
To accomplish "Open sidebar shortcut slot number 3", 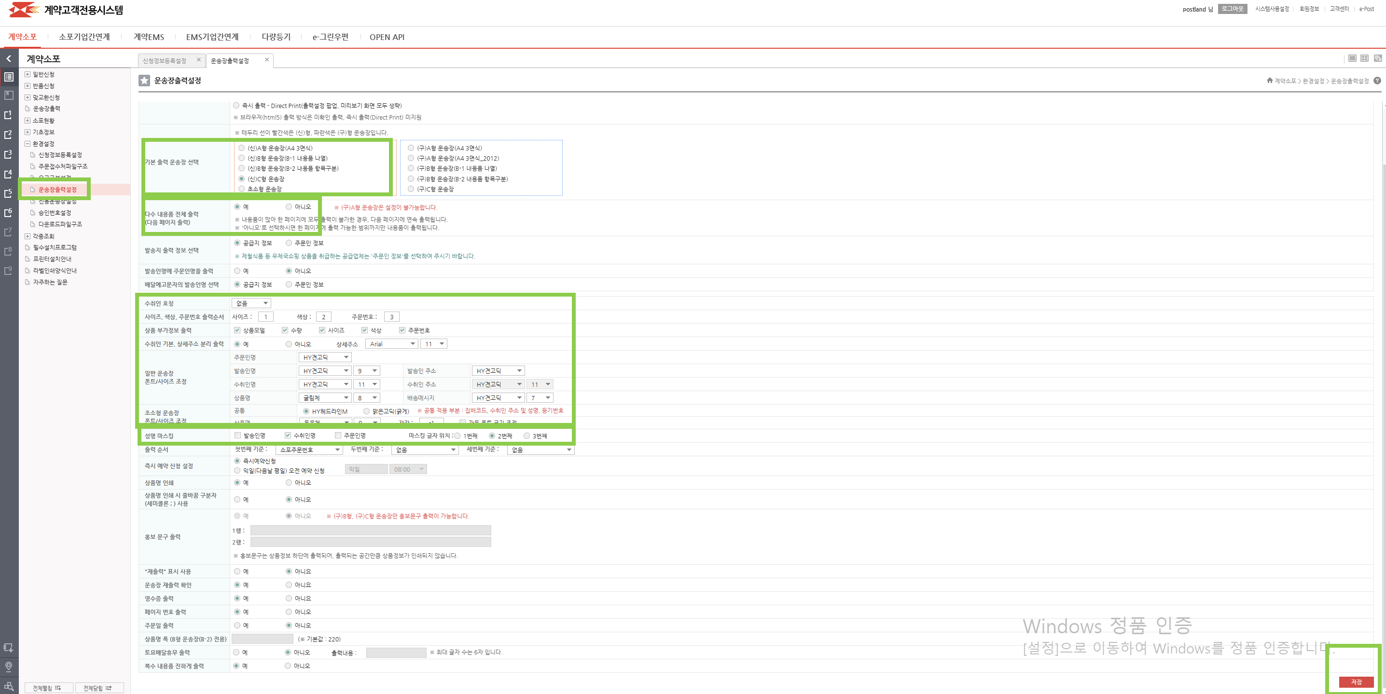I will pos(8,154).
